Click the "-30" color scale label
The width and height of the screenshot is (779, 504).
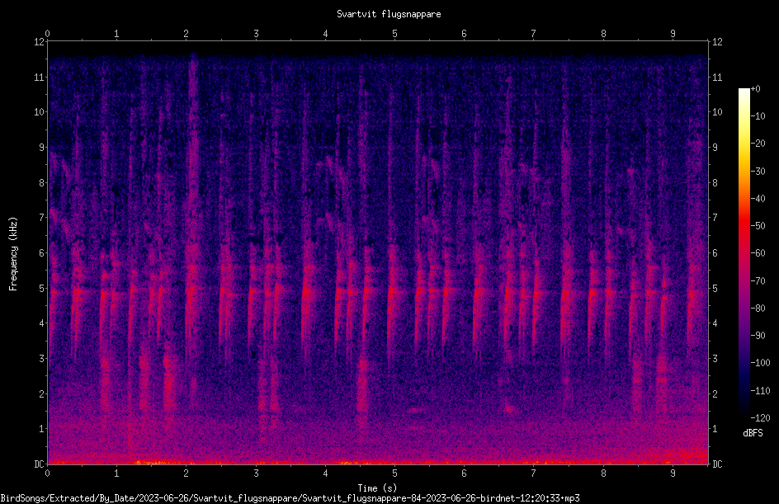tap(758, 172)
